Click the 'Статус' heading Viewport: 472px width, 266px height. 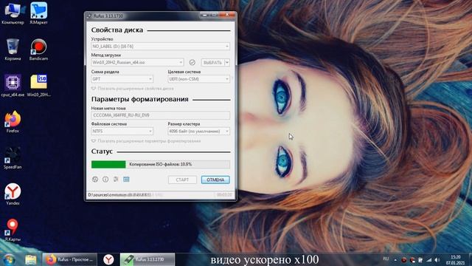(x=102, y=151)
